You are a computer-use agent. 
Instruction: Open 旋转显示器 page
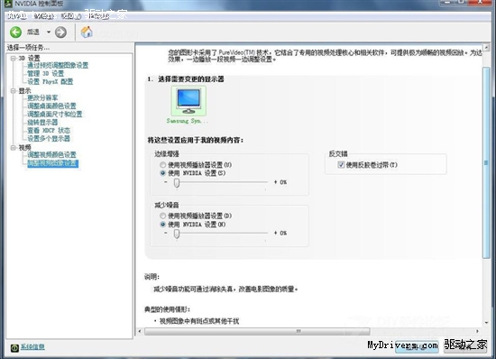coord(42,123)
